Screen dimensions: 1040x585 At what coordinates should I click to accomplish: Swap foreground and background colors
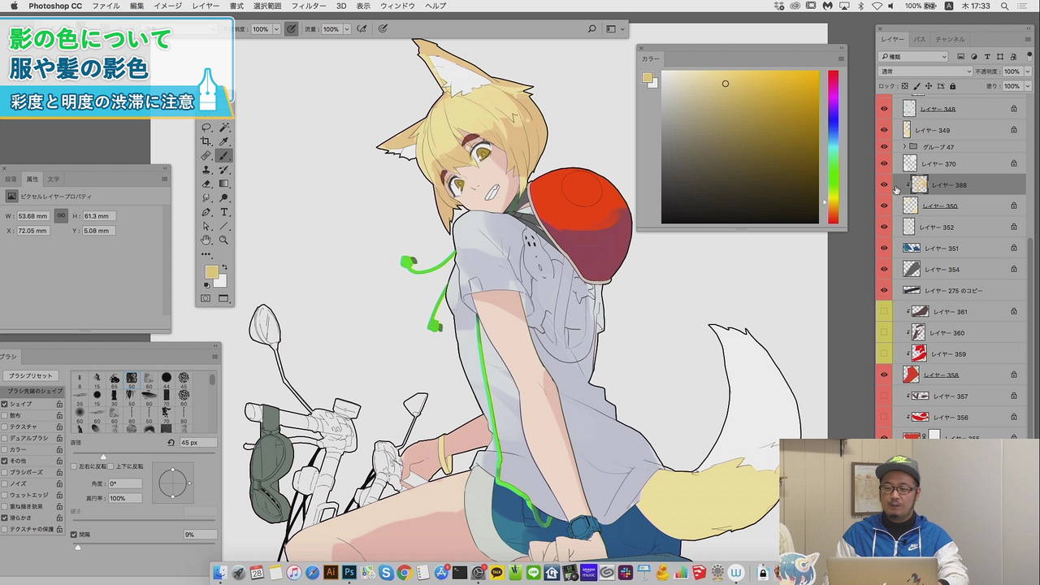(x=225, y=268)
